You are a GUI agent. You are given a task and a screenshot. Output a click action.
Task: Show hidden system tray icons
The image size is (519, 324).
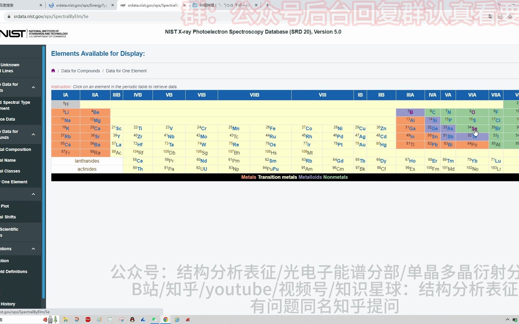point(507,319)
